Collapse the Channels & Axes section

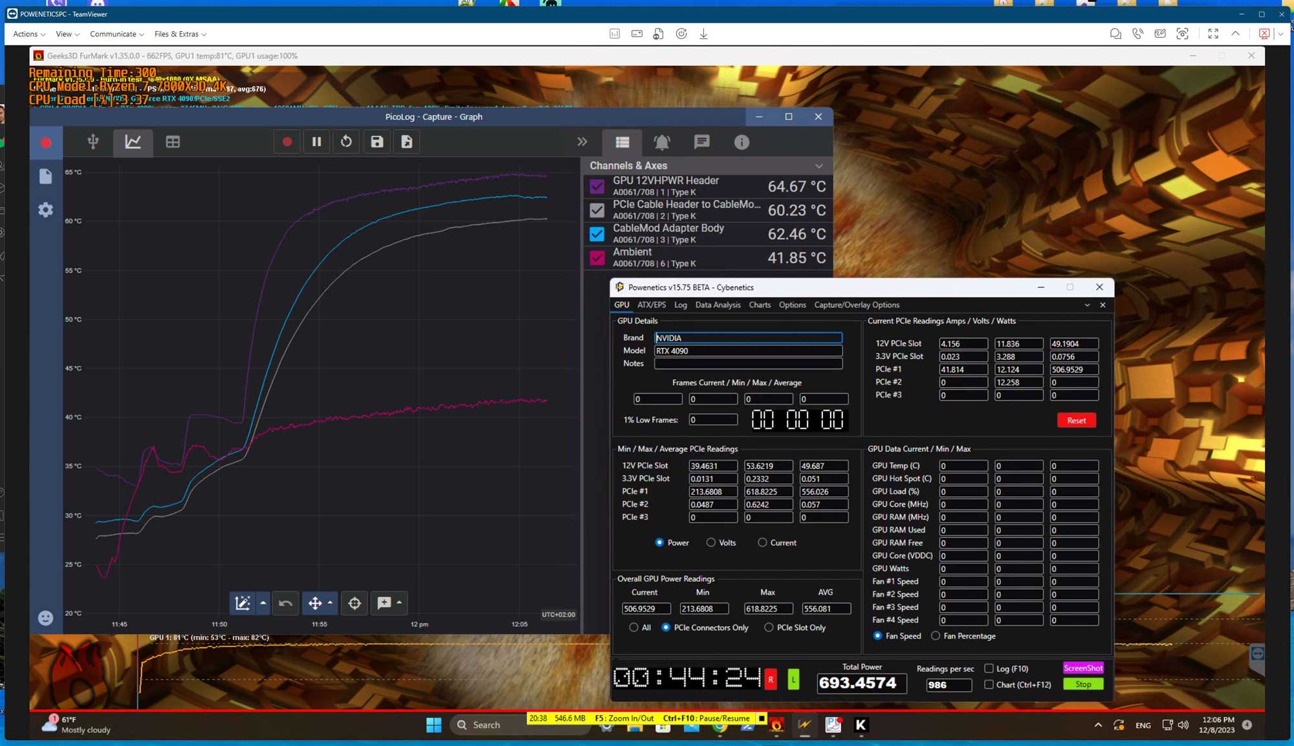[819, 166]
